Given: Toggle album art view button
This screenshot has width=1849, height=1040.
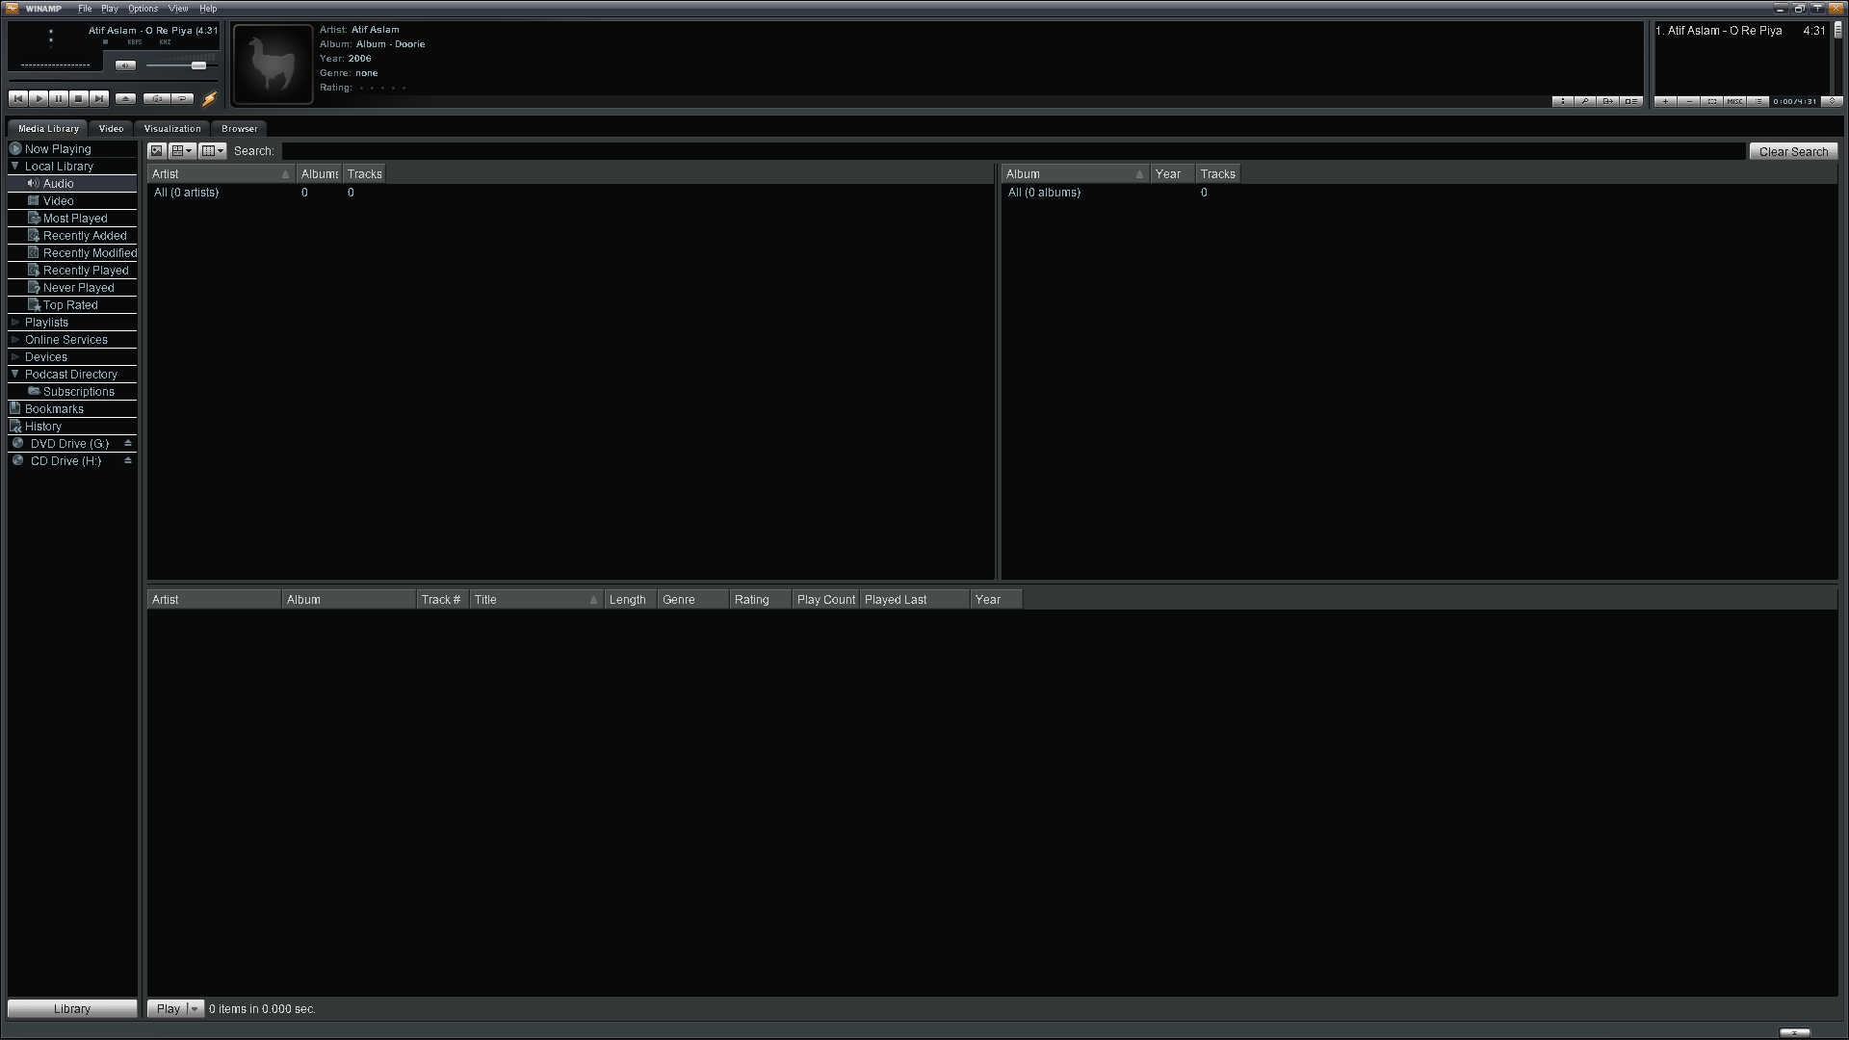Looking at the screenshot, I should click(x=157, y=151).
